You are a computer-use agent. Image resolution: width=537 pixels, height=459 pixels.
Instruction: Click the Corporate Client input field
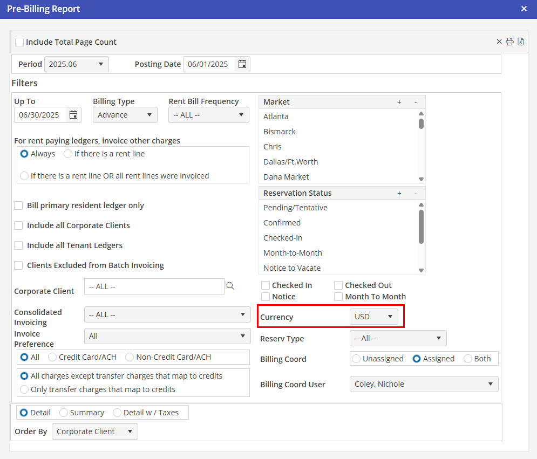click(x=154, y=286)
